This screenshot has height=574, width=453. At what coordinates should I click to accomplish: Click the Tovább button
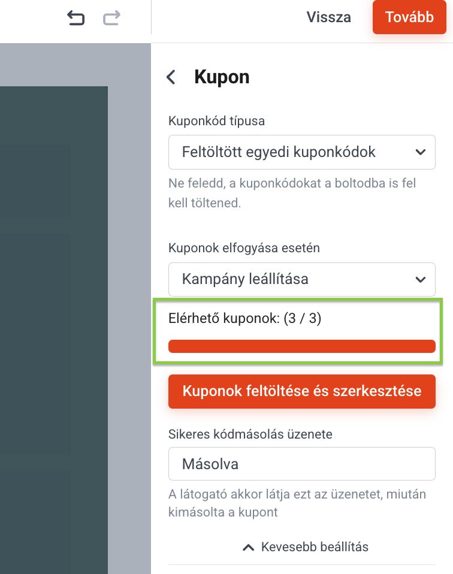409,17
